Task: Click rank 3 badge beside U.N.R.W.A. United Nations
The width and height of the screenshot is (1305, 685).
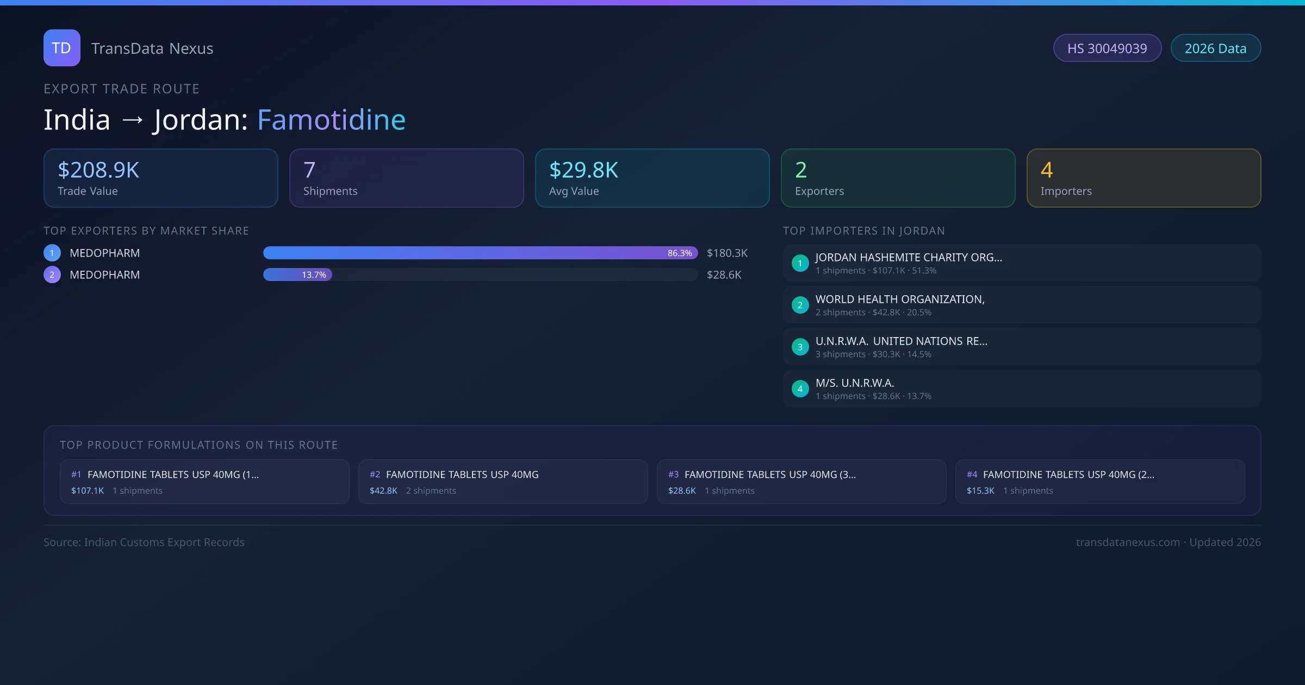Action: (800, 347)
